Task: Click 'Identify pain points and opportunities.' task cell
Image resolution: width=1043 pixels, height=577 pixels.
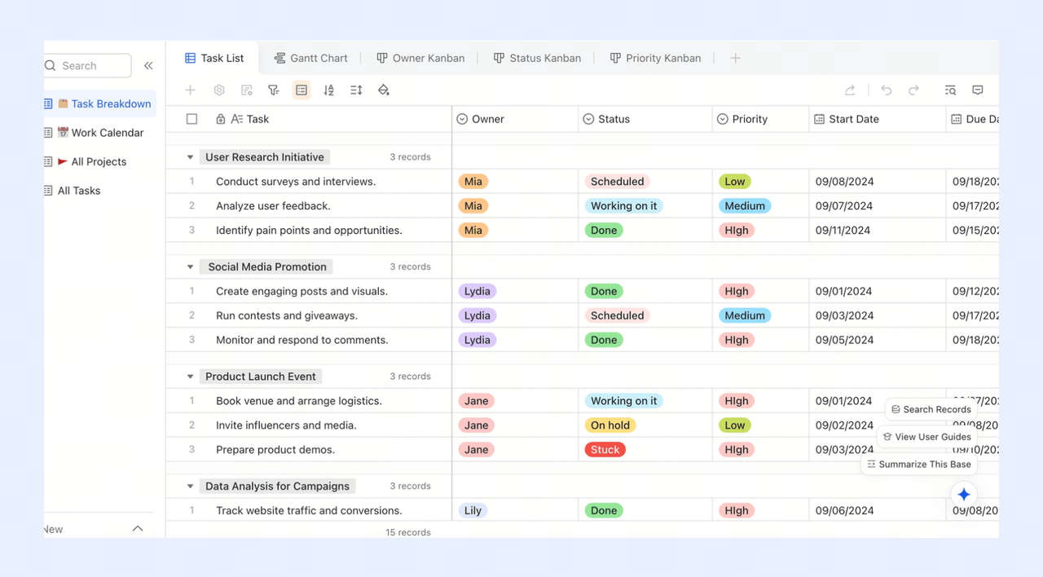Action: (309, 231)
